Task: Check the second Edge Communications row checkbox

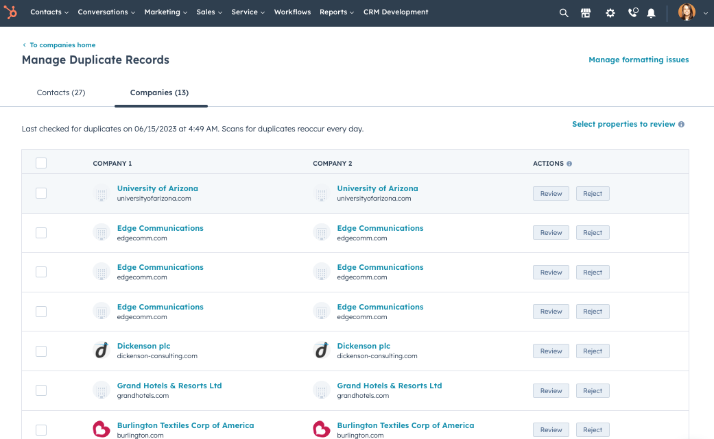Action: tap(41, 272)
